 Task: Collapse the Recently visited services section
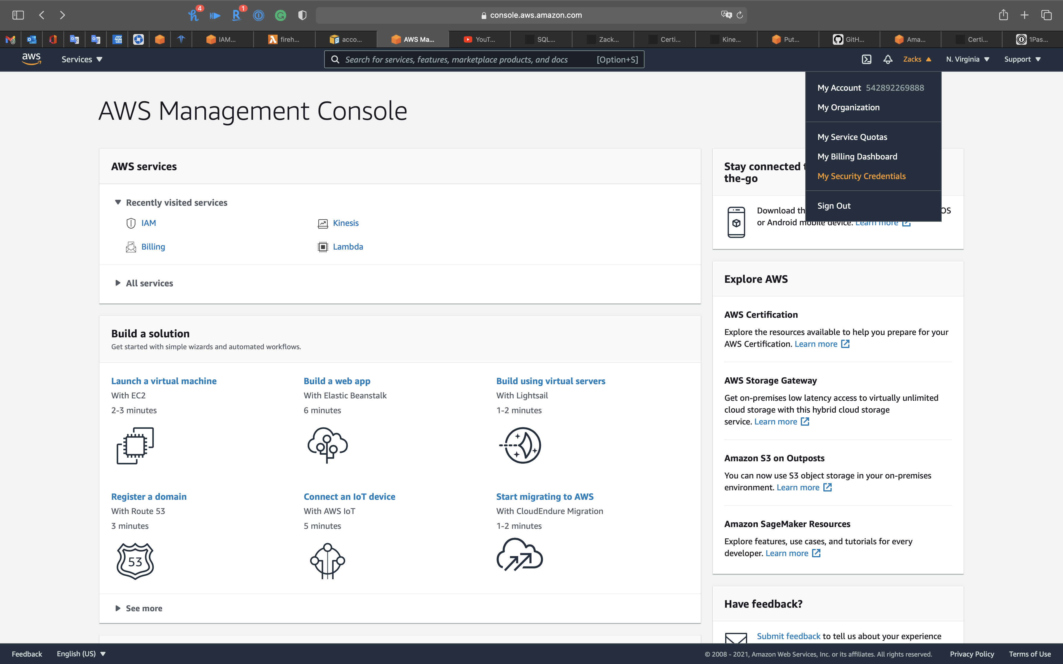118,202
